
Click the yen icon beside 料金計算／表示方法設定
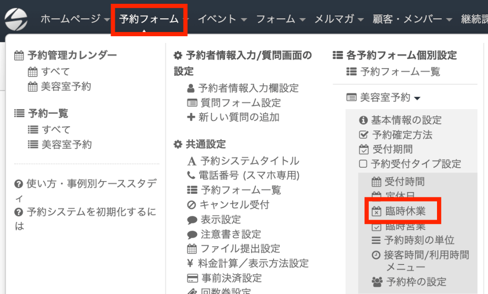191,263
